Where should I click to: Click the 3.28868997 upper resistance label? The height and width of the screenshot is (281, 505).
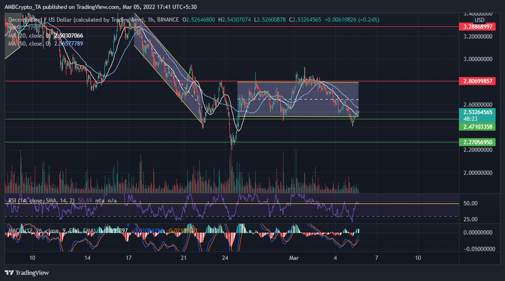tap(478, 27)
